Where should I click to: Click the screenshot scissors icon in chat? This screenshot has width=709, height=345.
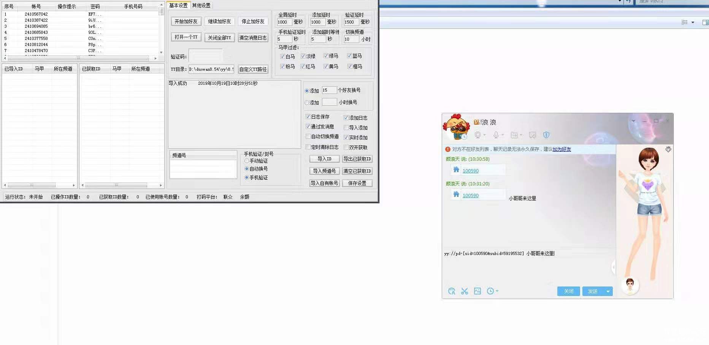464,291
